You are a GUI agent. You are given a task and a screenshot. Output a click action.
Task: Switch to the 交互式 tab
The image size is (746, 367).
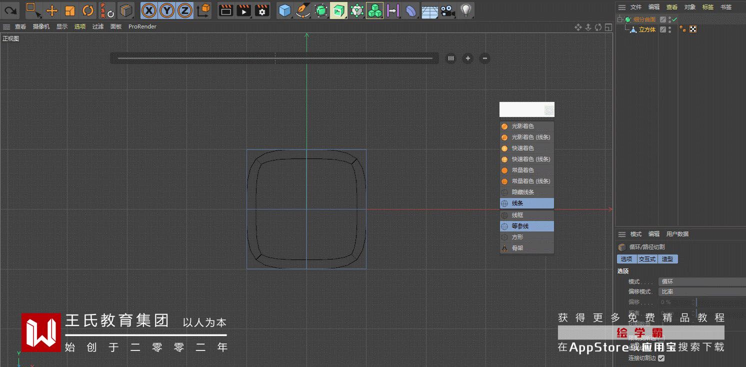point(647,259)
